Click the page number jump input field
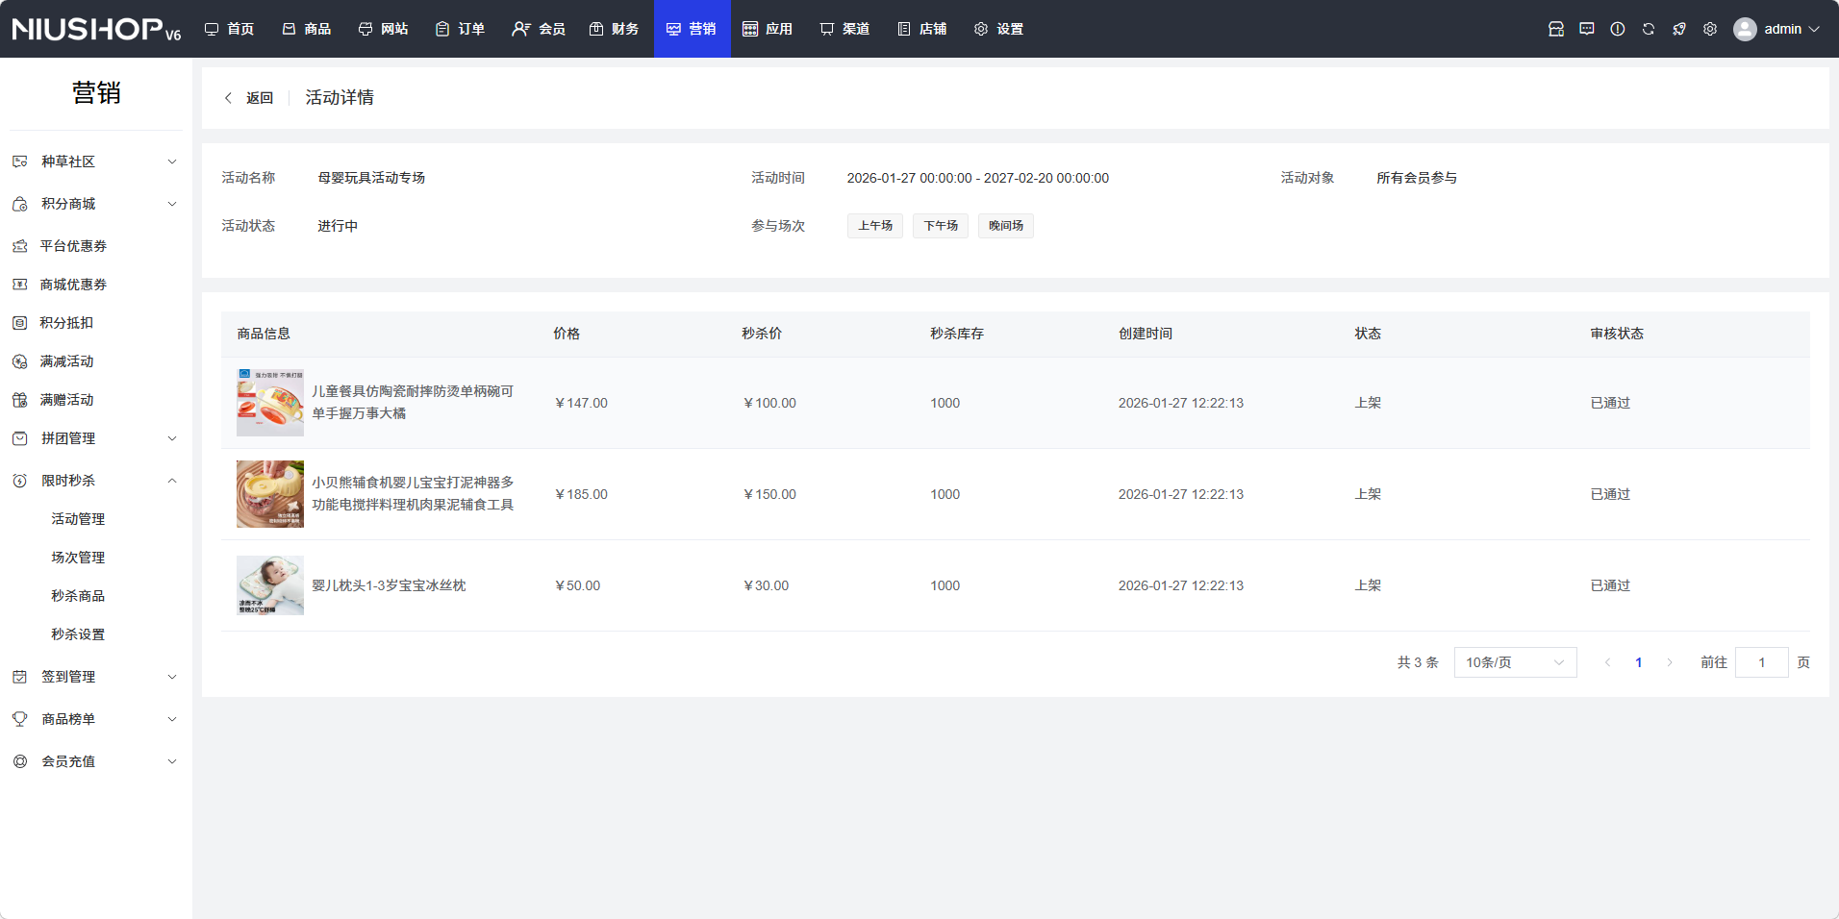1839x919 pixels. (x=1761, y=662)
